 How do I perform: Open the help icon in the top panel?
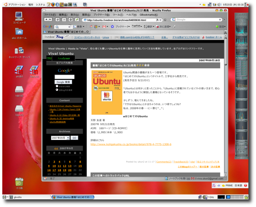click(57, 4)
